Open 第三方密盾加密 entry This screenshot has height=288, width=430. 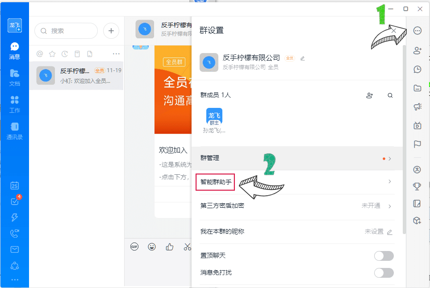tap(297, 206)
